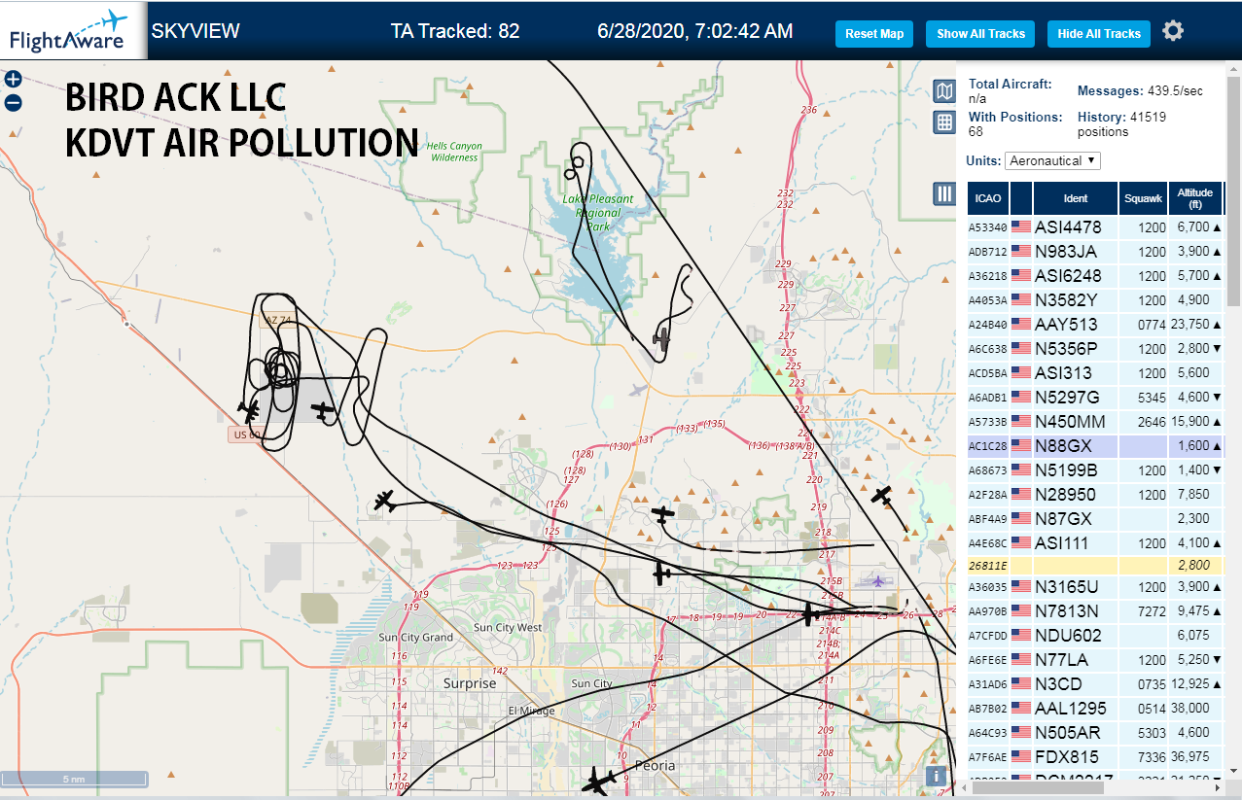Viewport: 1242px width, 800px height.
Task: Select the N28950 aircraft row
Action: 1096,495
